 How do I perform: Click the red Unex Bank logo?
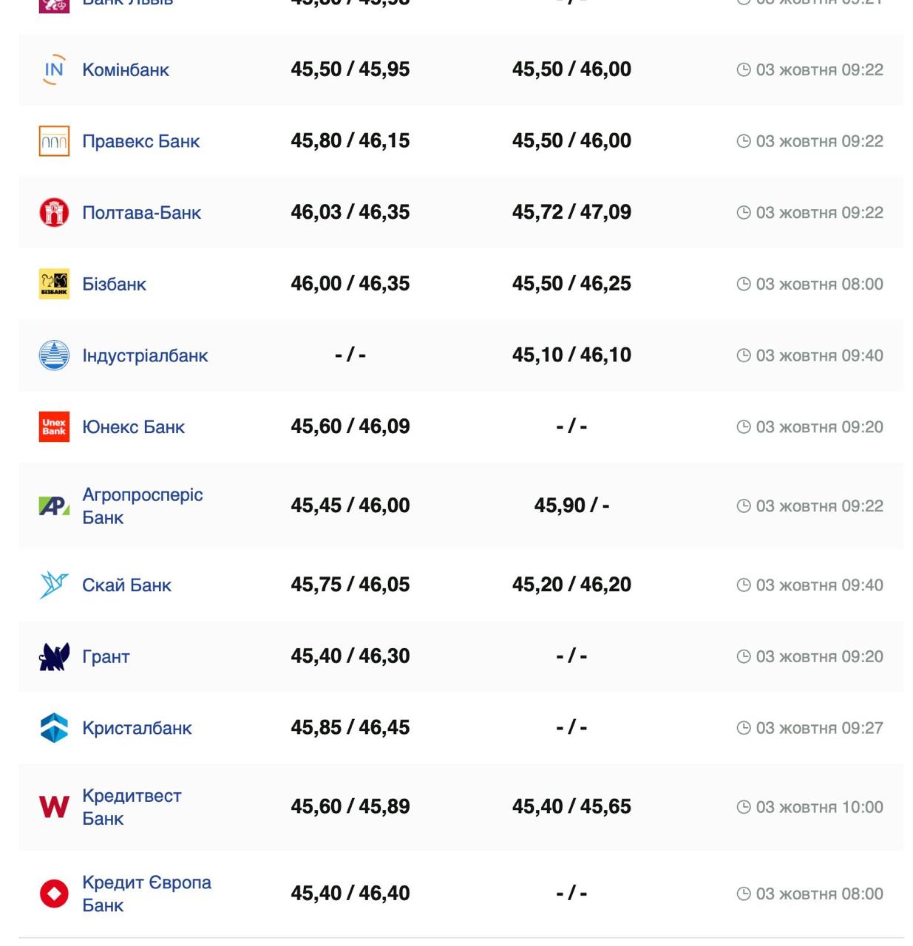(54, 427)
